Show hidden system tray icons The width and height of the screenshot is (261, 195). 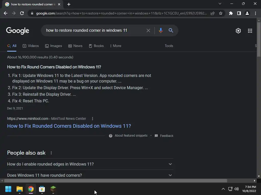[x=223, y=189]
